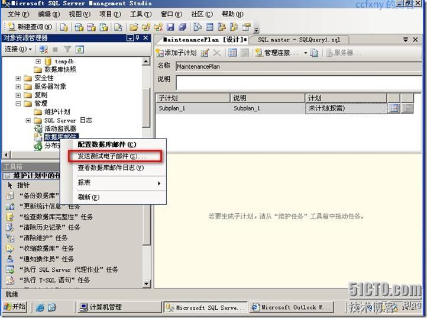Expand the tempdb database node
This screenshot has height=318, width=427.
tap(38, 62)
